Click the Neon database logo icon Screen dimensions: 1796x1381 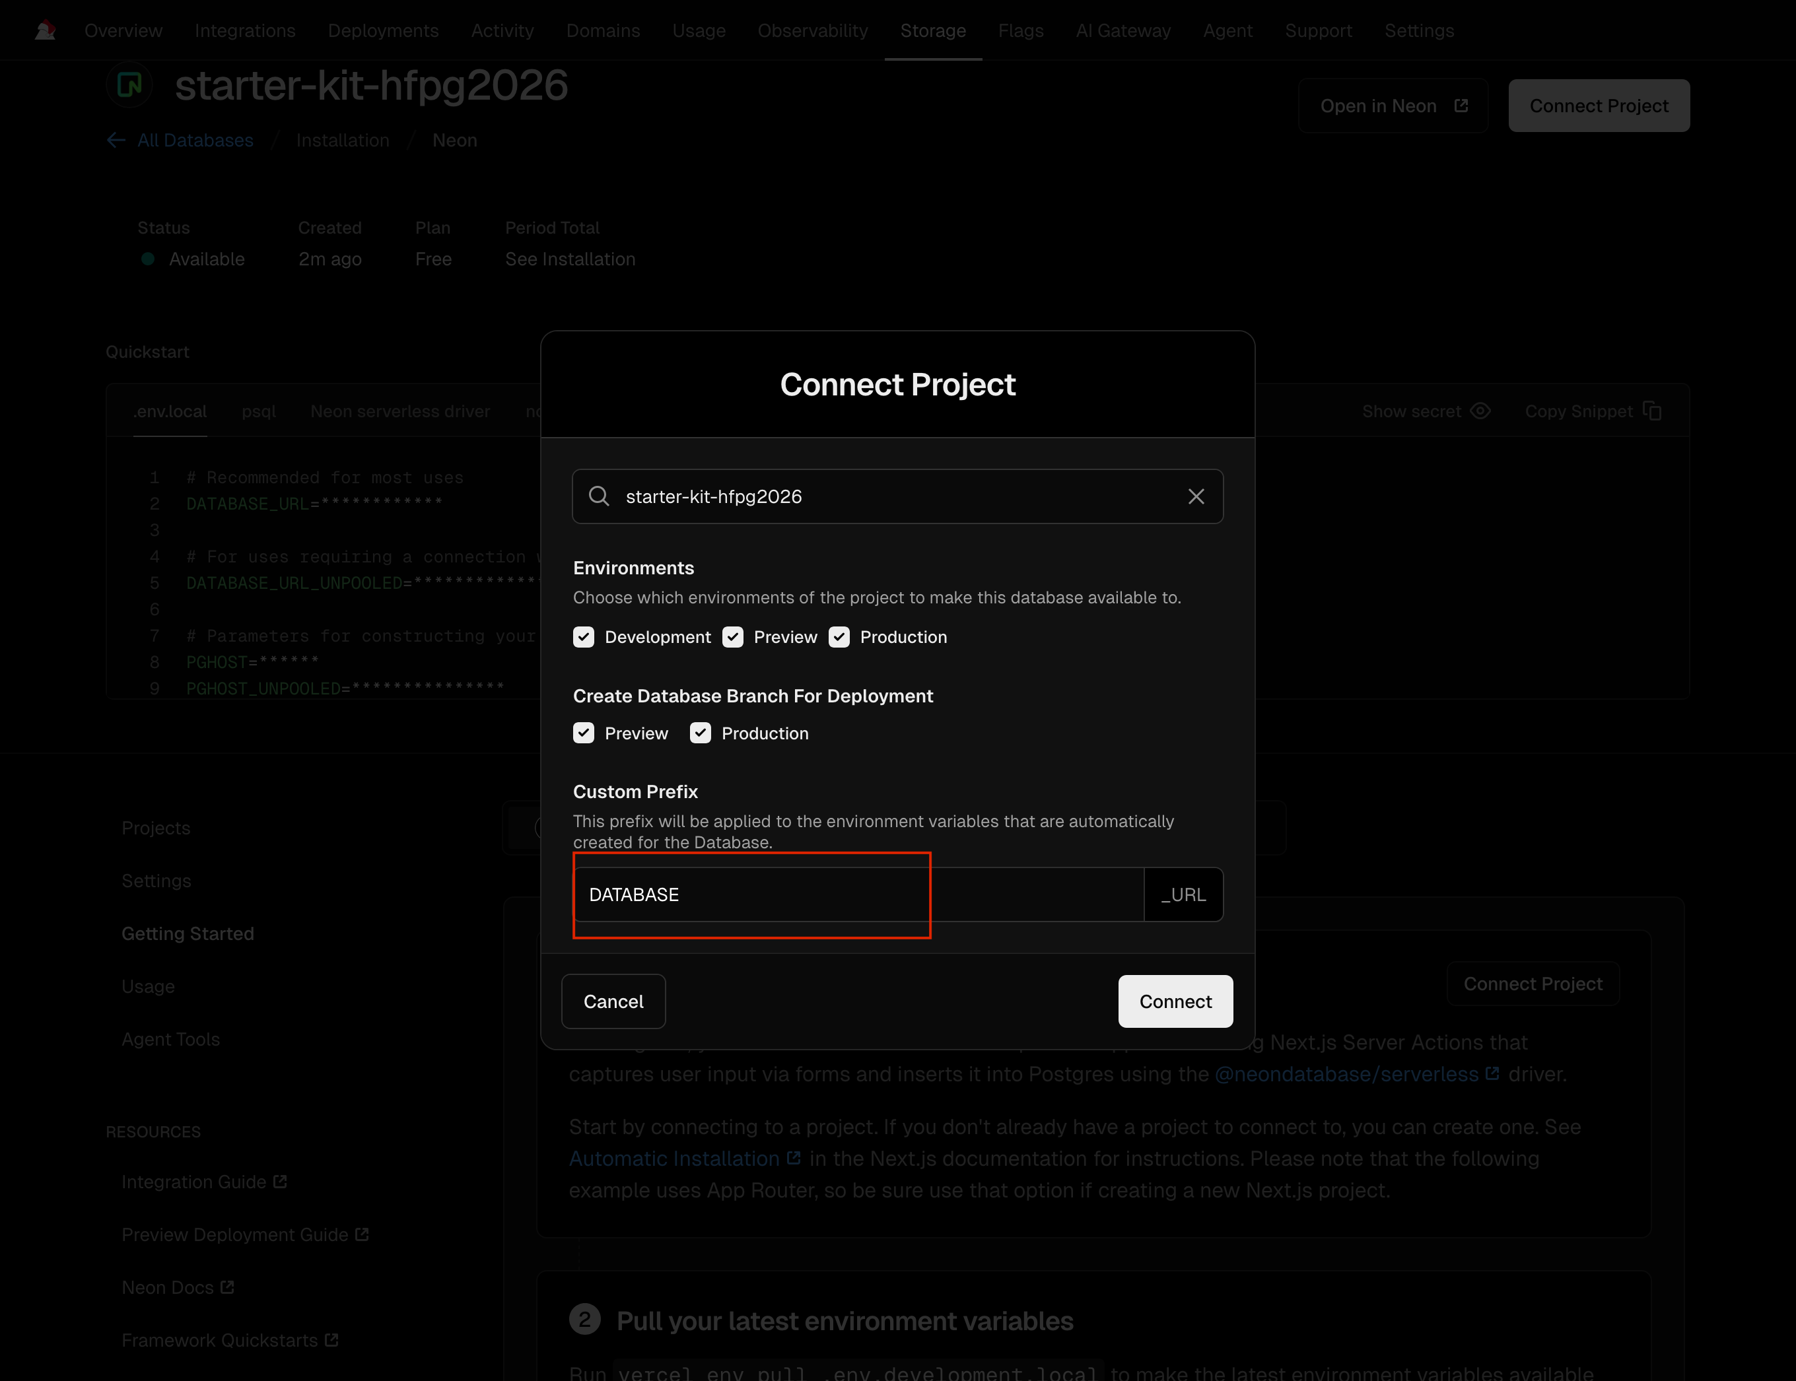click(130, 86)
